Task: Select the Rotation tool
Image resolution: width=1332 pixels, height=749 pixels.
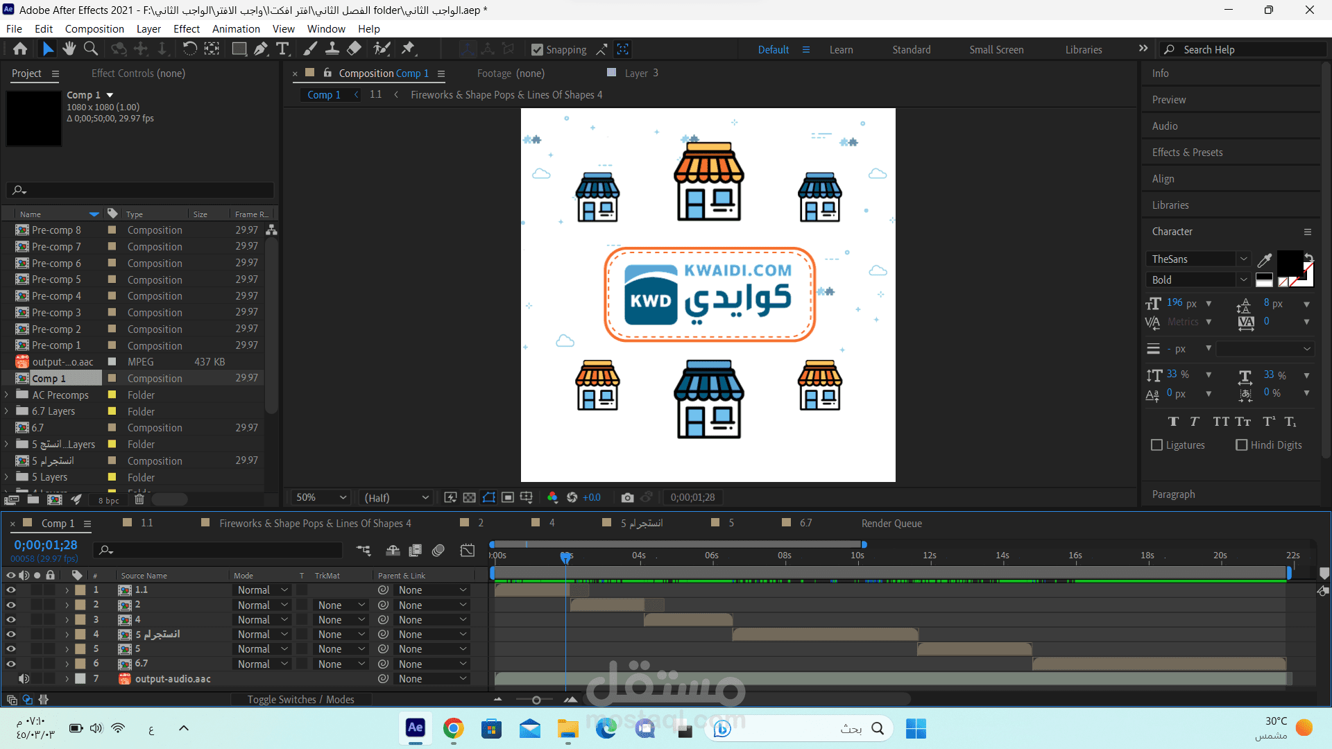Action: coord(189,49)
